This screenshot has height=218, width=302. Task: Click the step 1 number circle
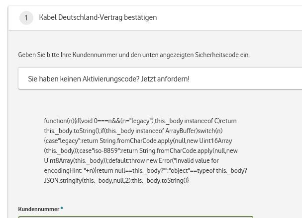pos(26,18)
